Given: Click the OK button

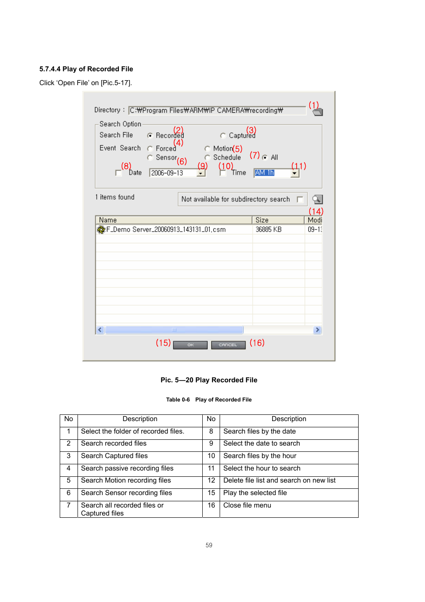Looking at the screenshot, I should click(x=190, y=345).
